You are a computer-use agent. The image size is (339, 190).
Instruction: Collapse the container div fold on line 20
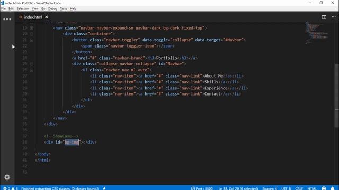coord(32,34)
